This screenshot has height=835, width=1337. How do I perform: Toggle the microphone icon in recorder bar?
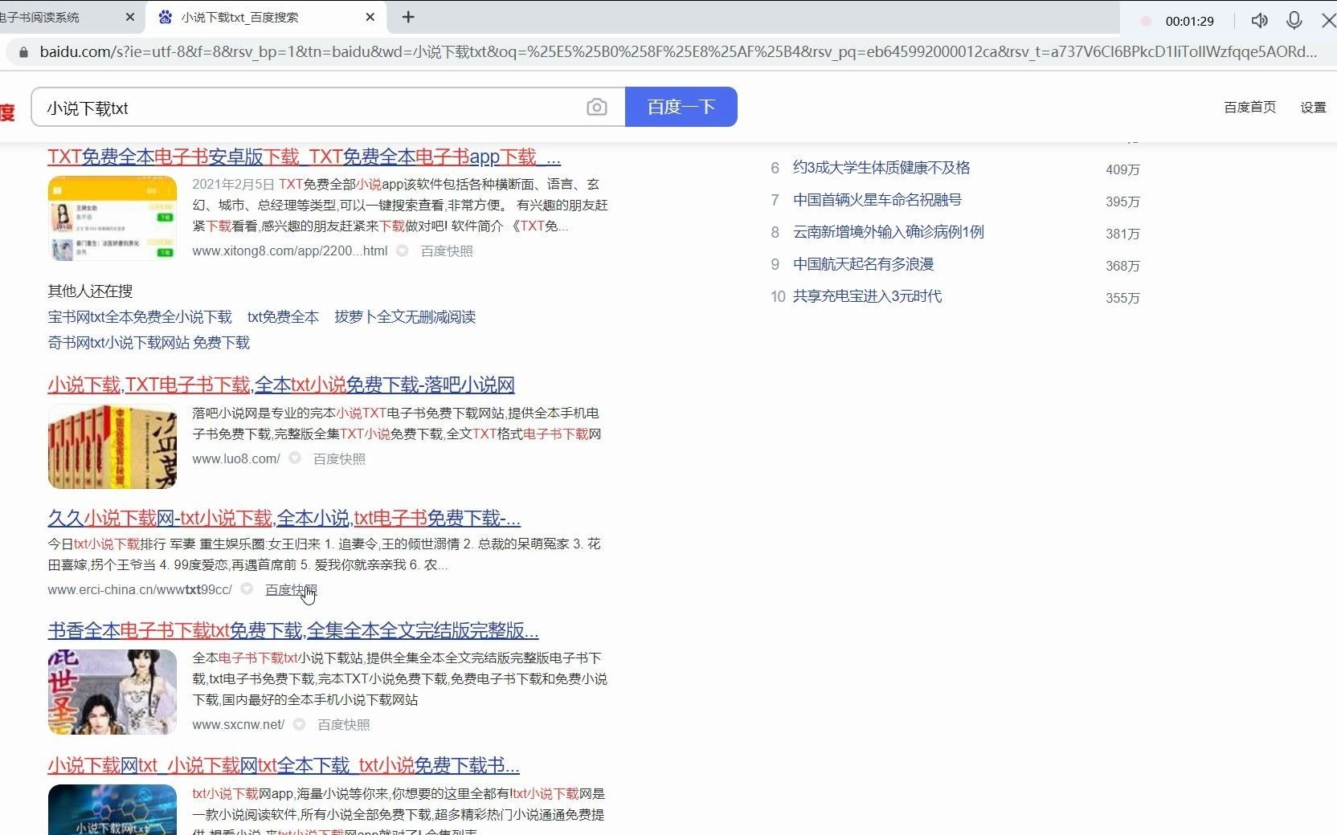coord(1294,21)
